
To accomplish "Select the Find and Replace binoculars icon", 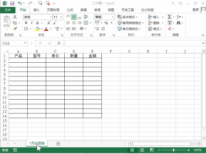I will [x=179, y=23].
